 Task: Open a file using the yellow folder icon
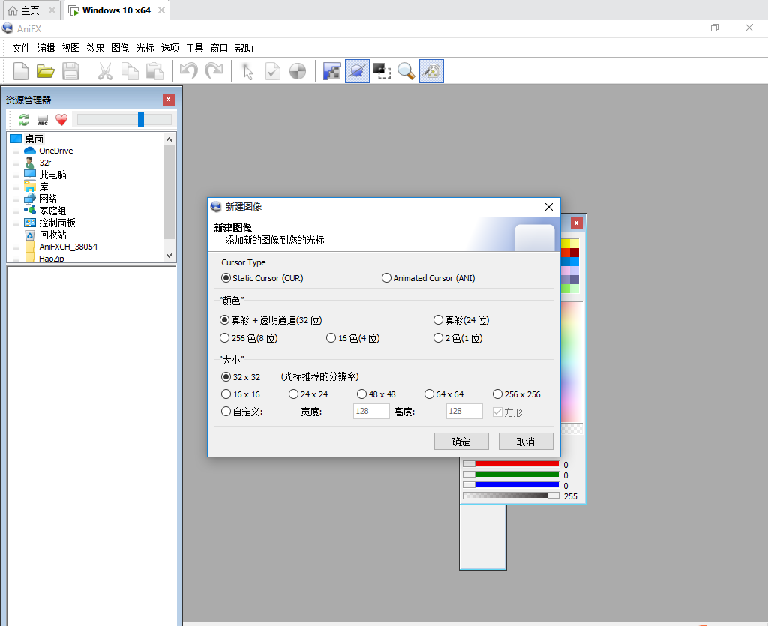[46, 71]
